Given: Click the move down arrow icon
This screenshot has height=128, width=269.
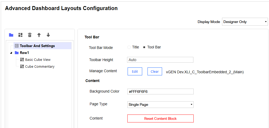Looking at the screenshot, I should point(48,35).
